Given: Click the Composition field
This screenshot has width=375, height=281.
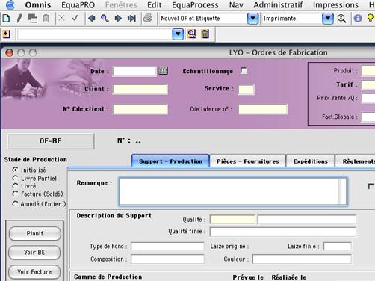Looking at the screenshot, I should tap(167, 259).
